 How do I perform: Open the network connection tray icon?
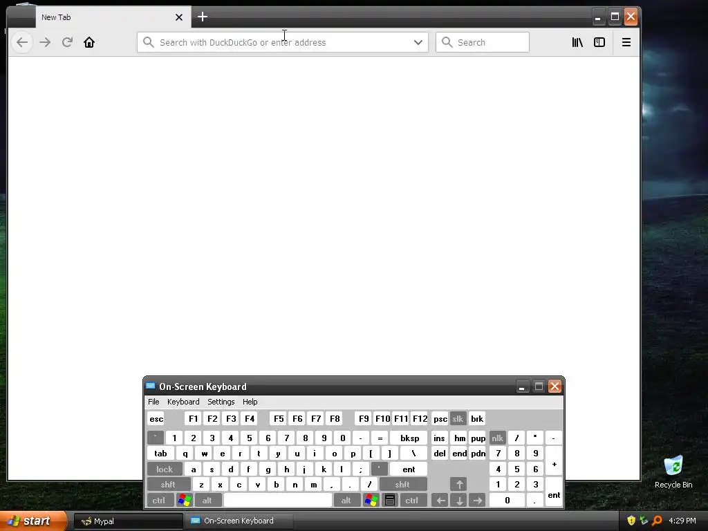pos(644,521)
